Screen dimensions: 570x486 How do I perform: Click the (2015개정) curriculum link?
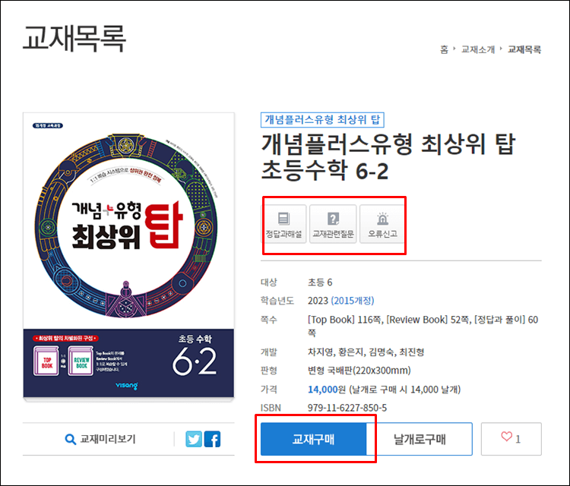coord(352,301)
